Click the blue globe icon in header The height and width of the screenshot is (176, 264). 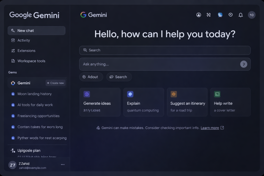point(220,15)
